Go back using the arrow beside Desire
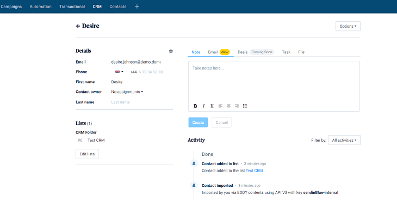This screenshot has width=397, height=214. tap(78, 26)
